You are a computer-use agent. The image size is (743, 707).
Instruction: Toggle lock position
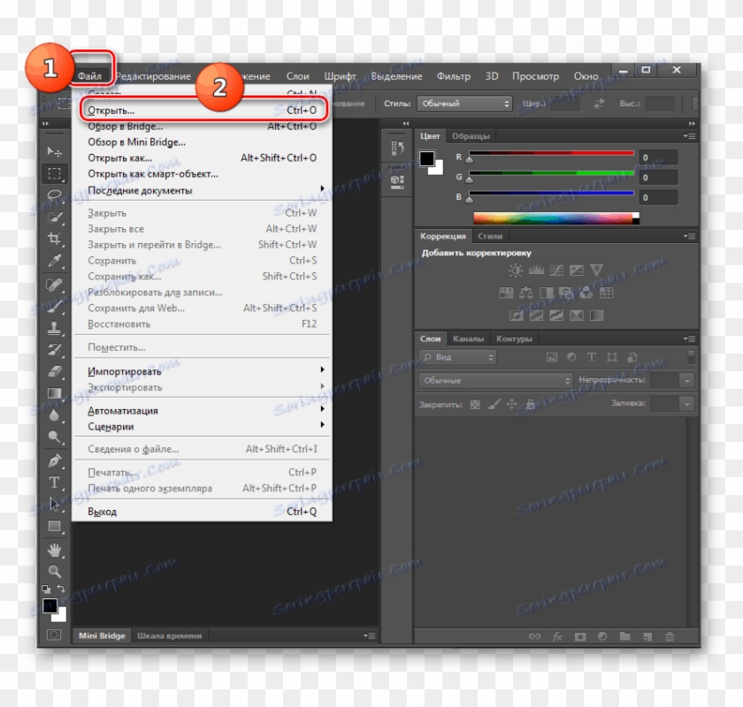(512, 404)
